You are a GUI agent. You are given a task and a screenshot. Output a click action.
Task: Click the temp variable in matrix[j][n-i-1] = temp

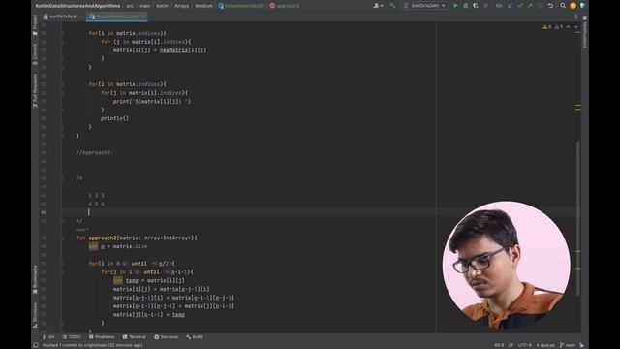[178, 314]
